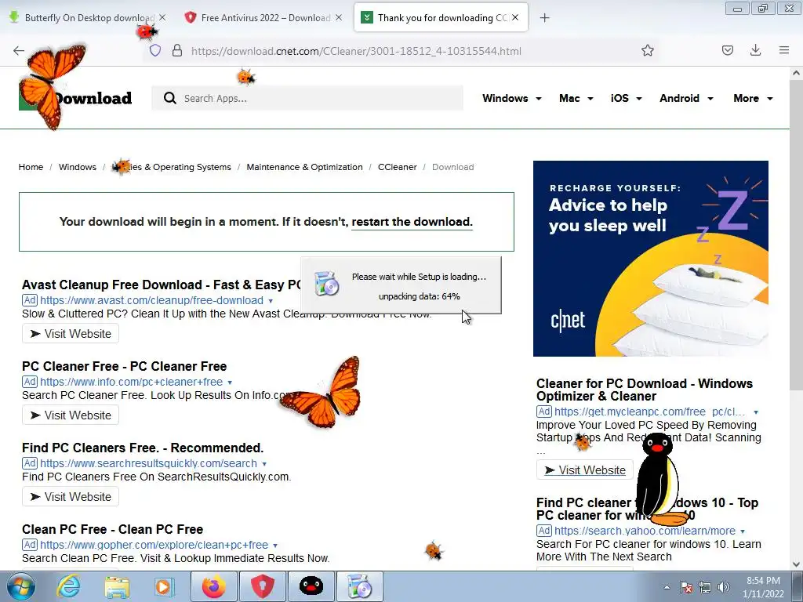The width and height of the screenshot is (803, 602).
Task: Open Windows Media Player taskbar icon
Action: click(x=164, y=586)
